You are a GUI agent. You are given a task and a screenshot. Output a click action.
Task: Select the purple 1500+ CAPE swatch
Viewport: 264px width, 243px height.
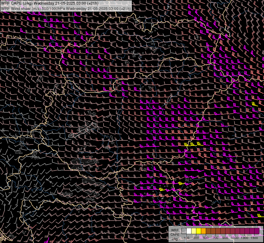pos(257,231)
